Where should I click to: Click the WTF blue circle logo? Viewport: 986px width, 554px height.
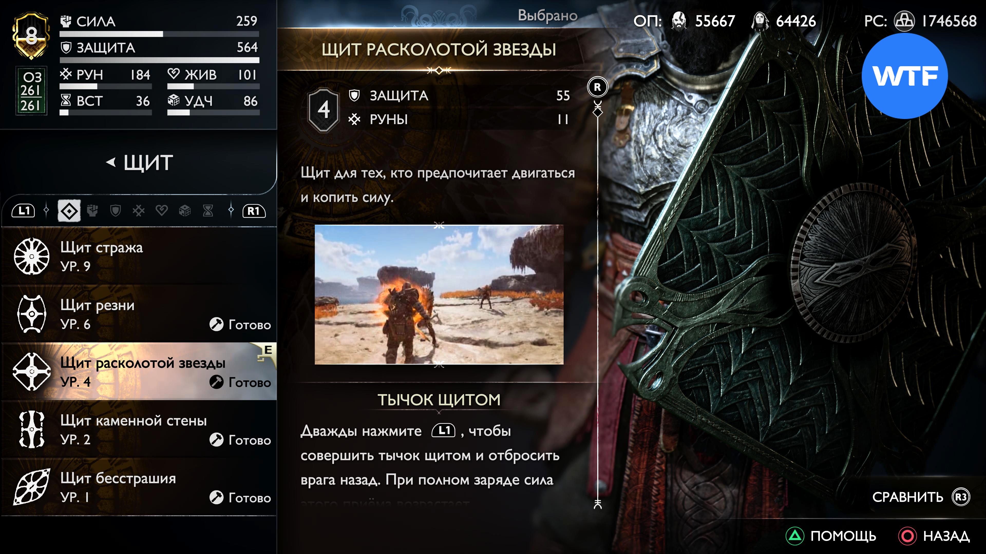[904, 76]
